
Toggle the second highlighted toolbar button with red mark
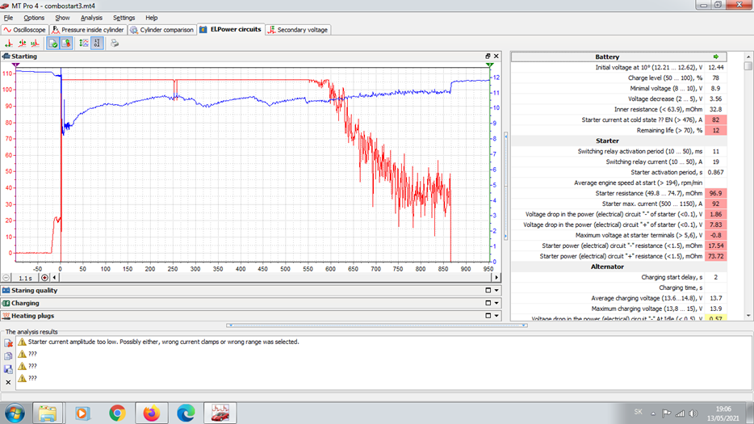click(x=66, y=44)
